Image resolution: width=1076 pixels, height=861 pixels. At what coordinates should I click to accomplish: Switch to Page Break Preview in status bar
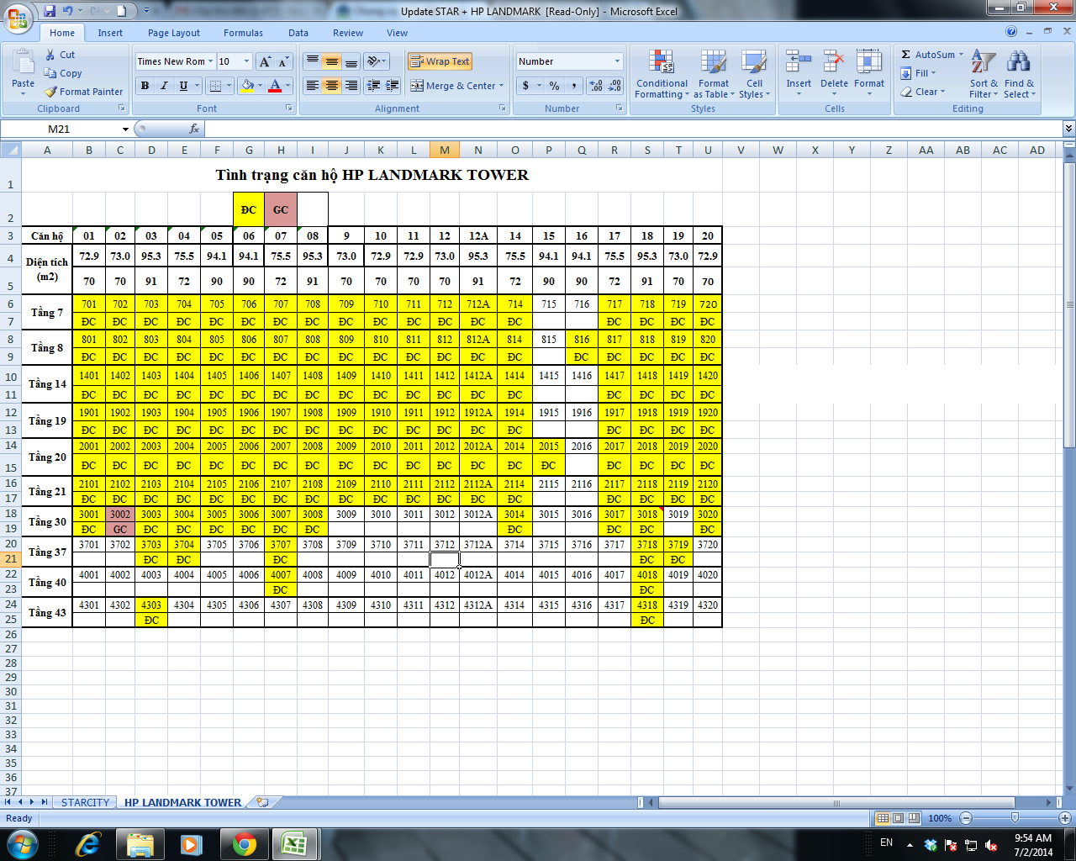coord(913,818)
